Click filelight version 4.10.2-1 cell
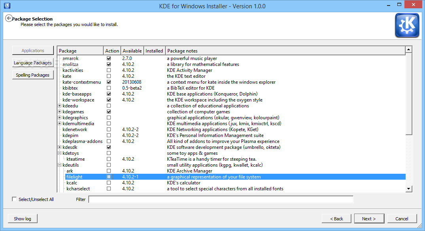Viewport: 425px width, 231px height. (x=130, y=177)
